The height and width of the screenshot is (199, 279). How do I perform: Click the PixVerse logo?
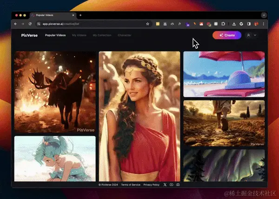point(29,35)
